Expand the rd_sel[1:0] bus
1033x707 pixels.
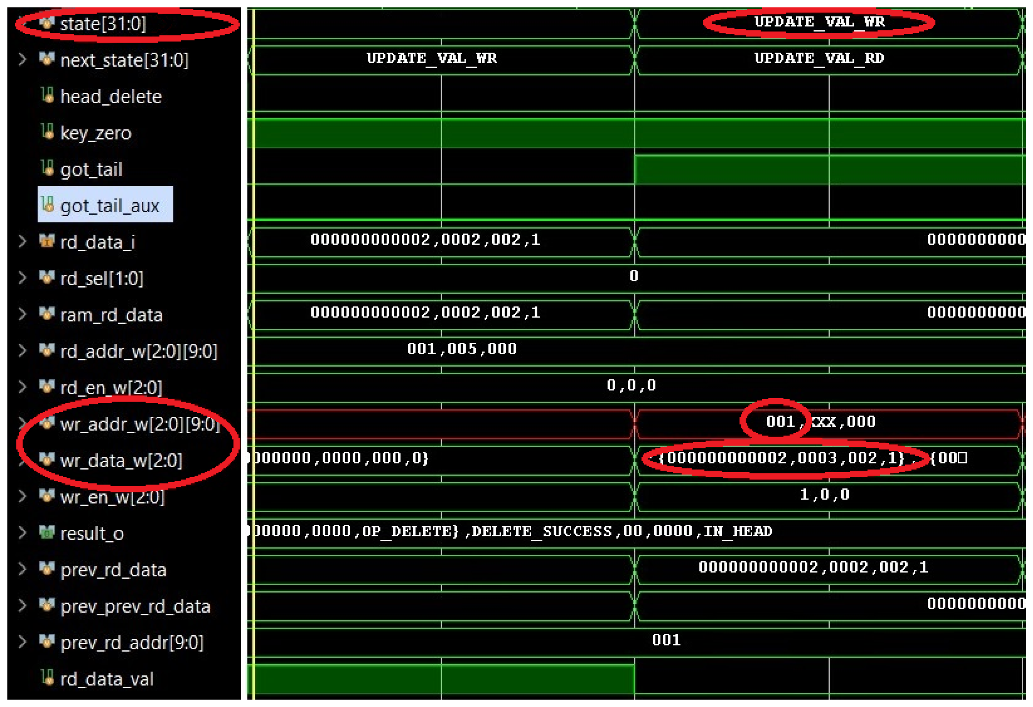[x=22, y=278]
